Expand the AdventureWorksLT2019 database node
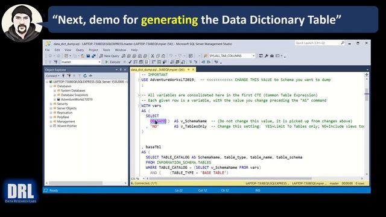Image resolution: width=386 pixels, height=217 pixels. click(55, 99)
